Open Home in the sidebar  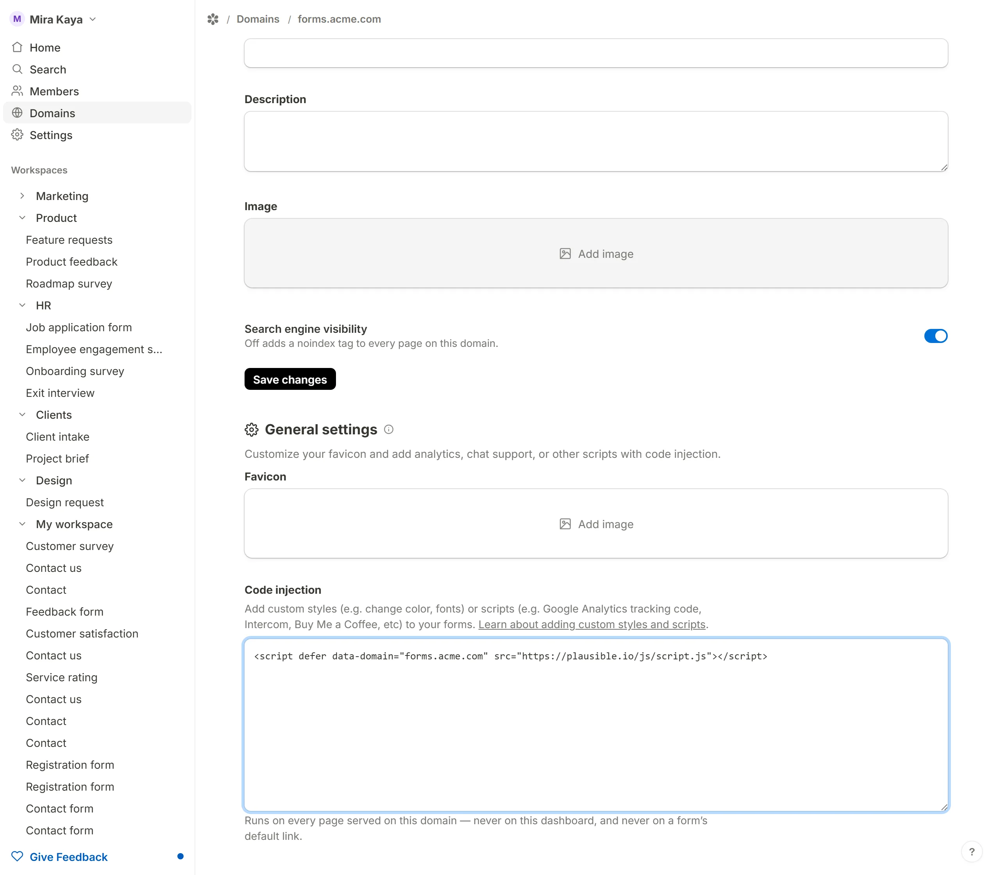coord(97,47)
